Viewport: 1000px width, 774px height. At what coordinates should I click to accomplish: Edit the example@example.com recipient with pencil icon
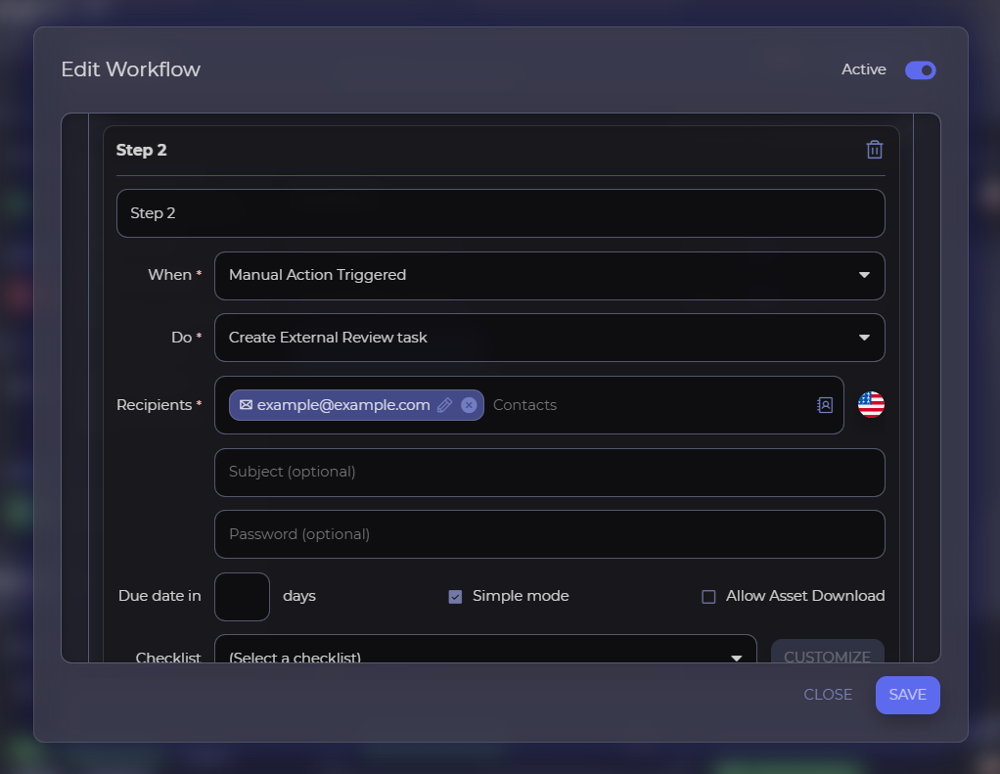[x=444, y=405]
